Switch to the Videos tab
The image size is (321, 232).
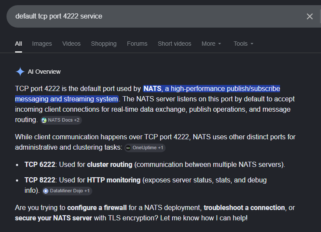[72, 44]
